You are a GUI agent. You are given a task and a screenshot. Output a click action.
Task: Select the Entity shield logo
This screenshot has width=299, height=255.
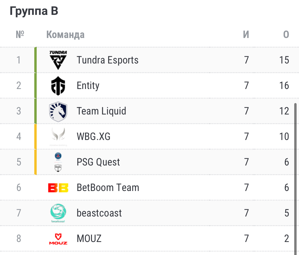58,85
